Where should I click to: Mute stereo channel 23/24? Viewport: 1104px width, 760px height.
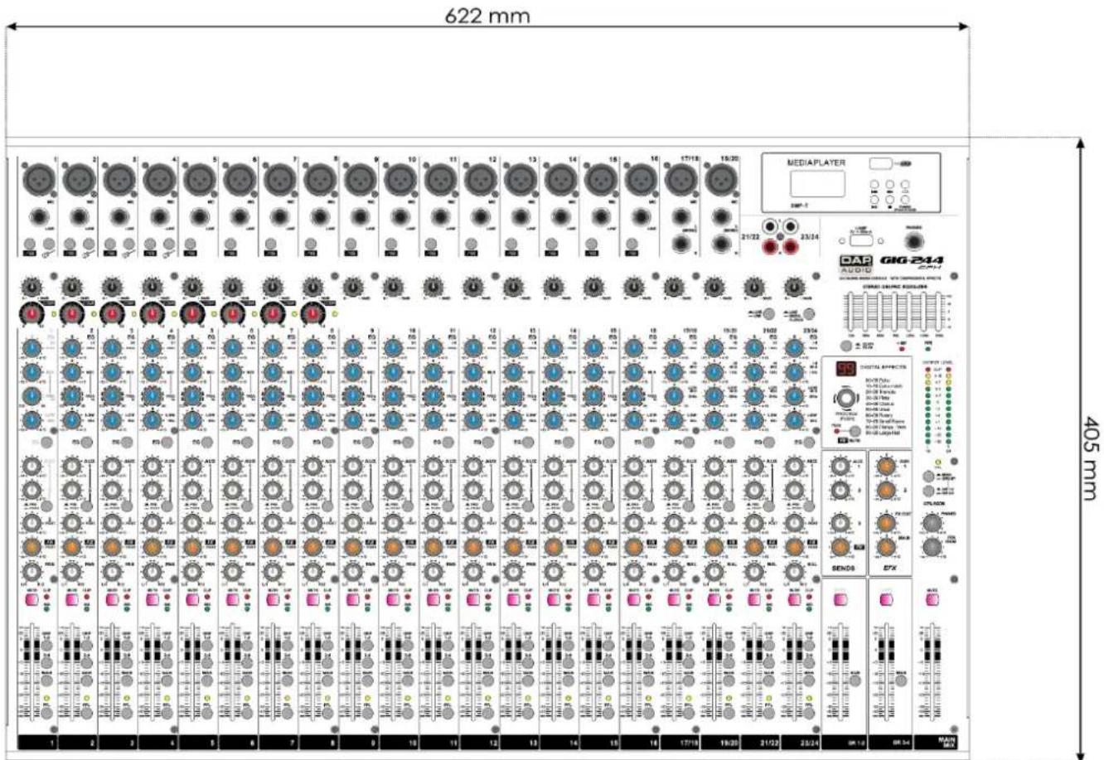794,599
